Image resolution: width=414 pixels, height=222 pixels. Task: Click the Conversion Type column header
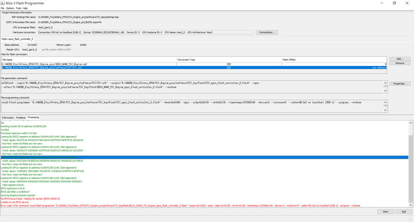pos(229,60)
